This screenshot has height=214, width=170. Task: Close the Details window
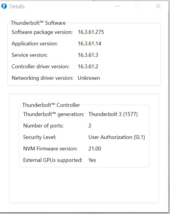click(158, 6)
